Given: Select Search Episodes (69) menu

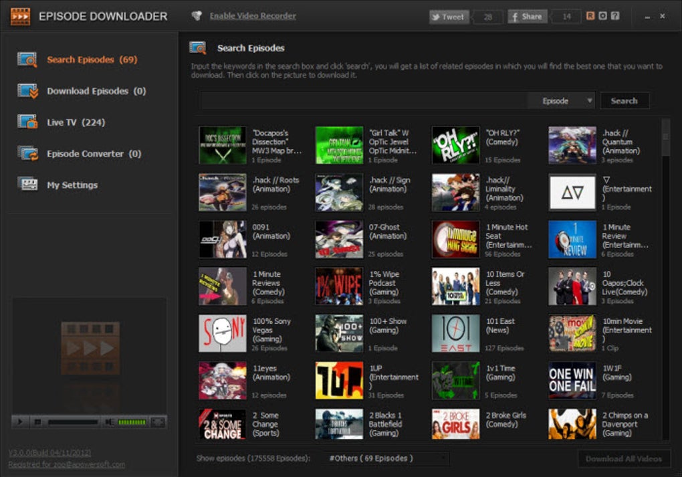Looking at the screenshot, I should click(x=92, y=60).
